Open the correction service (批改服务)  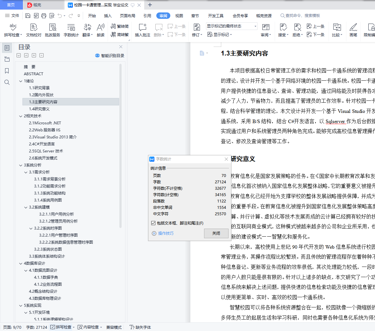point(53,30)
